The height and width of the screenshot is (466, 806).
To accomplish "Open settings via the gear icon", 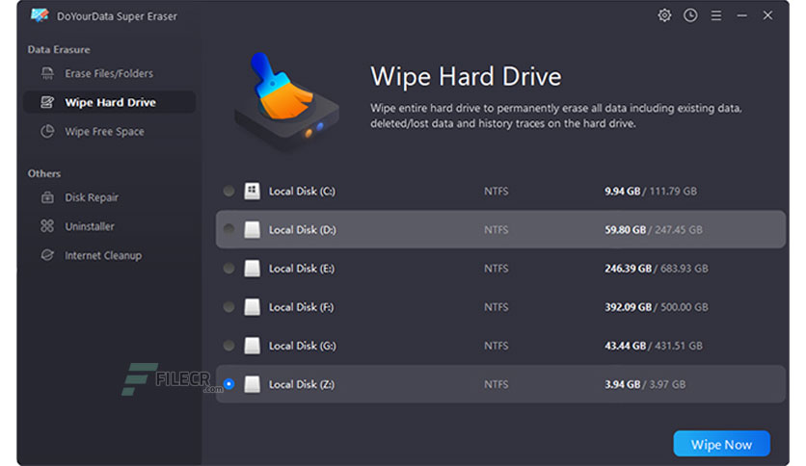I will pyautogui.click(x=664, y=15).
